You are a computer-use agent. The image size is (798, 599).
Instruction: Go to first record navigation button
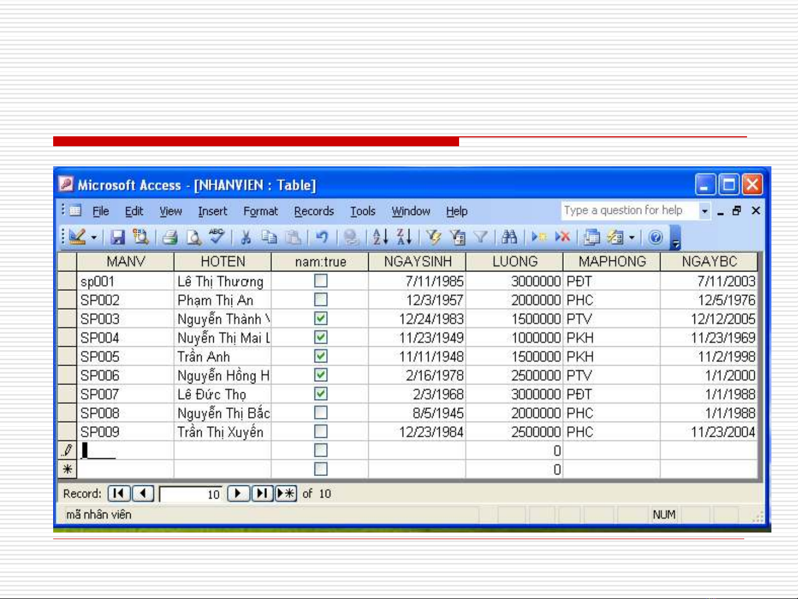pyautogui.click(x=119, y=493)
